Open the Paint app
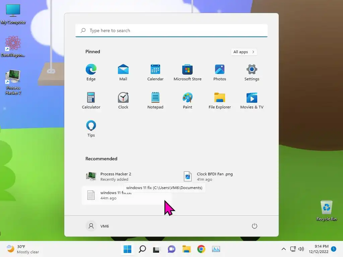The width and height of the screenshot is (343, 257). click(x=188, y=100)
